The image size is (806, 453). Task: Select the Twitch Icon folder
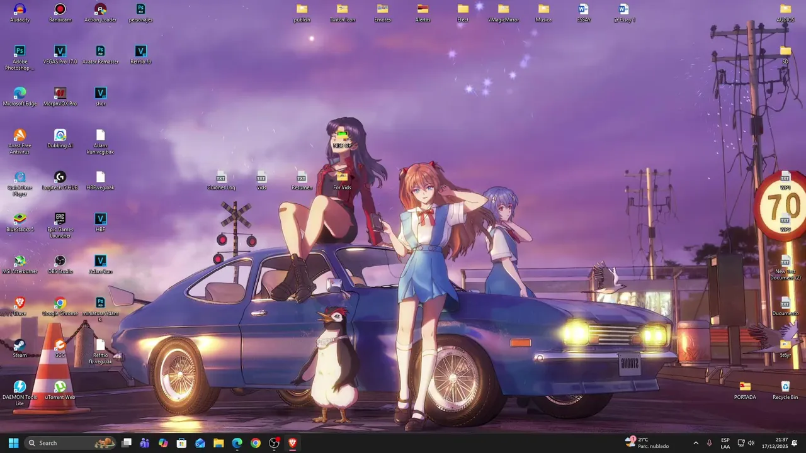pyautogui.click(x=342, y=13)
